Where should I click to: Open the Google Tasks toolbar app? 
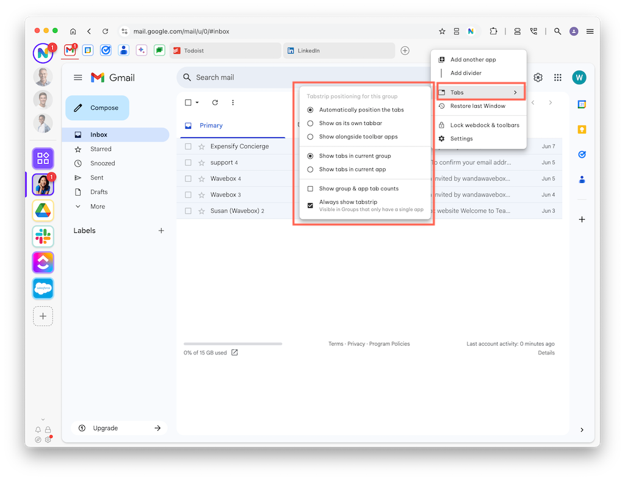[x=106, y=51]
